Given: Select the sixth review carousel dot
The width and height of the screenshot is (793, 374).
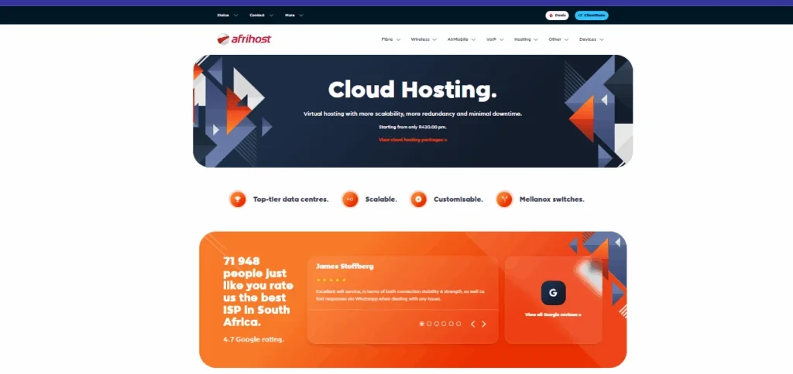Looking at the screenshot, I should tap(458, 324).
